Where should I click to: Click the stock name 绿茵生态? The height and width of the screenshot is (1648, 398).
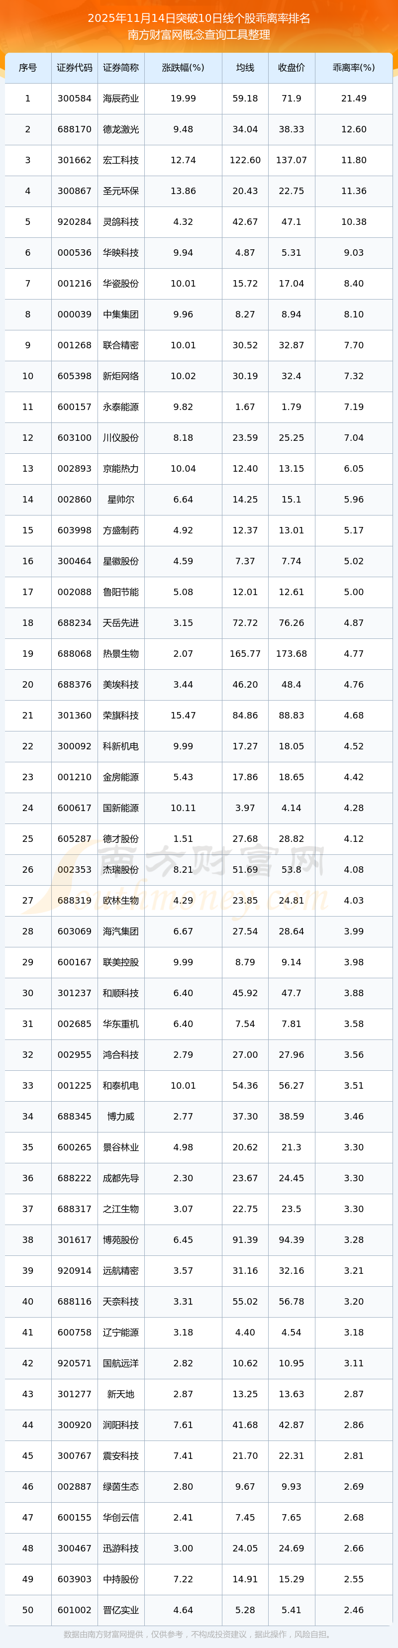point(121,1487)
